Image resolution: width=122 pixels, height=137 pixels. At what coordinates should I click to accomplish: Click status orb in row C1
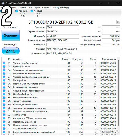(4, 111)
